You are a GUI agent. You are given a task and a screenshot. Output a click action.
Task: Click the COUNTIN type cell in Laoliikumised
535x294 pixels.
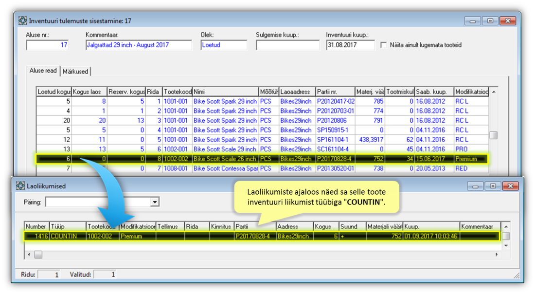pyautogui.click(x=68, y=236)
